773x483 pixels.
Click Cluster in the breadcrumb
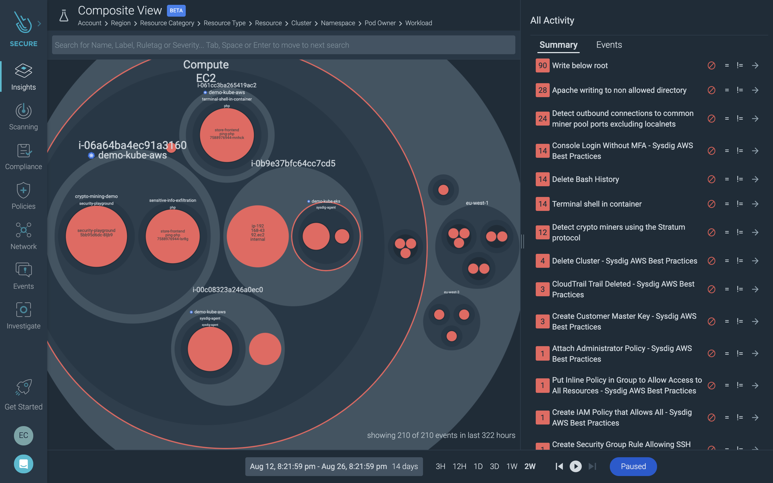click(x=301, y=23)
